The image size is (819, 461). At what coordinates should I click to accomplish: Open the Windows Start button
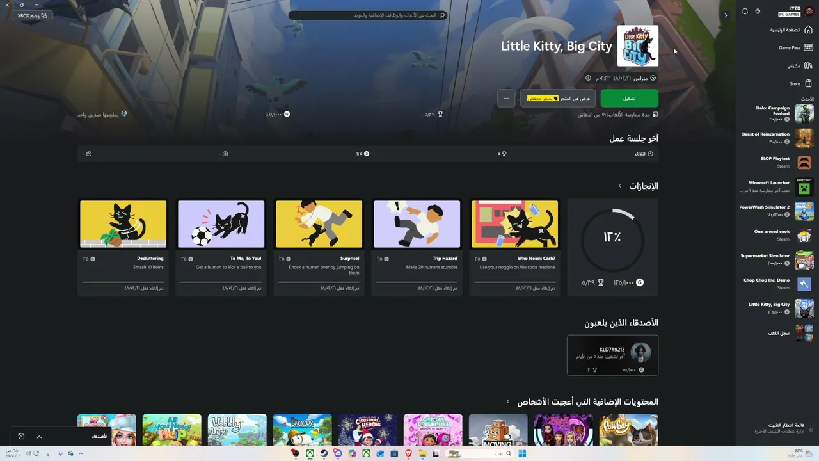pos(522,453)
